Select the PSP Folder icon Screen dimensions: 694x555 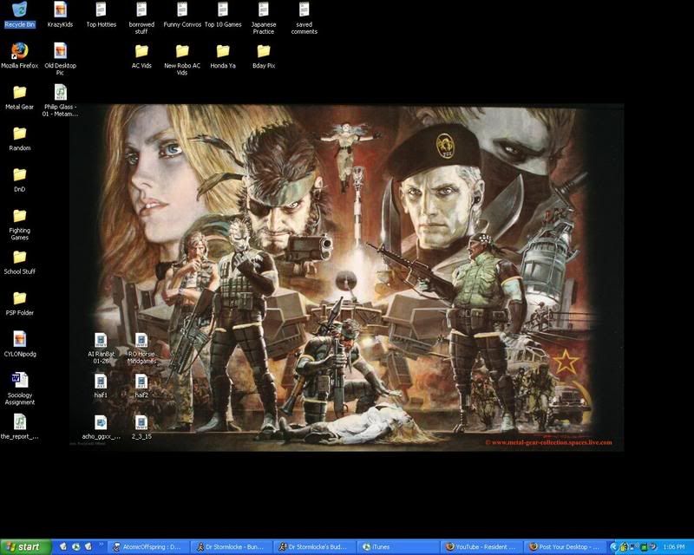coord(19,304)
